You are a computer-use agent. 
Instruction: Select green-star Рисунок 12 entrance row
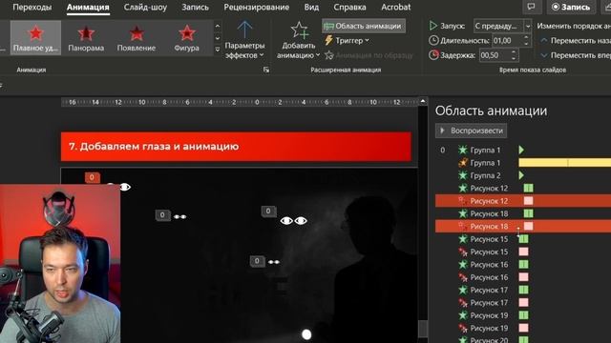[523, 189]
